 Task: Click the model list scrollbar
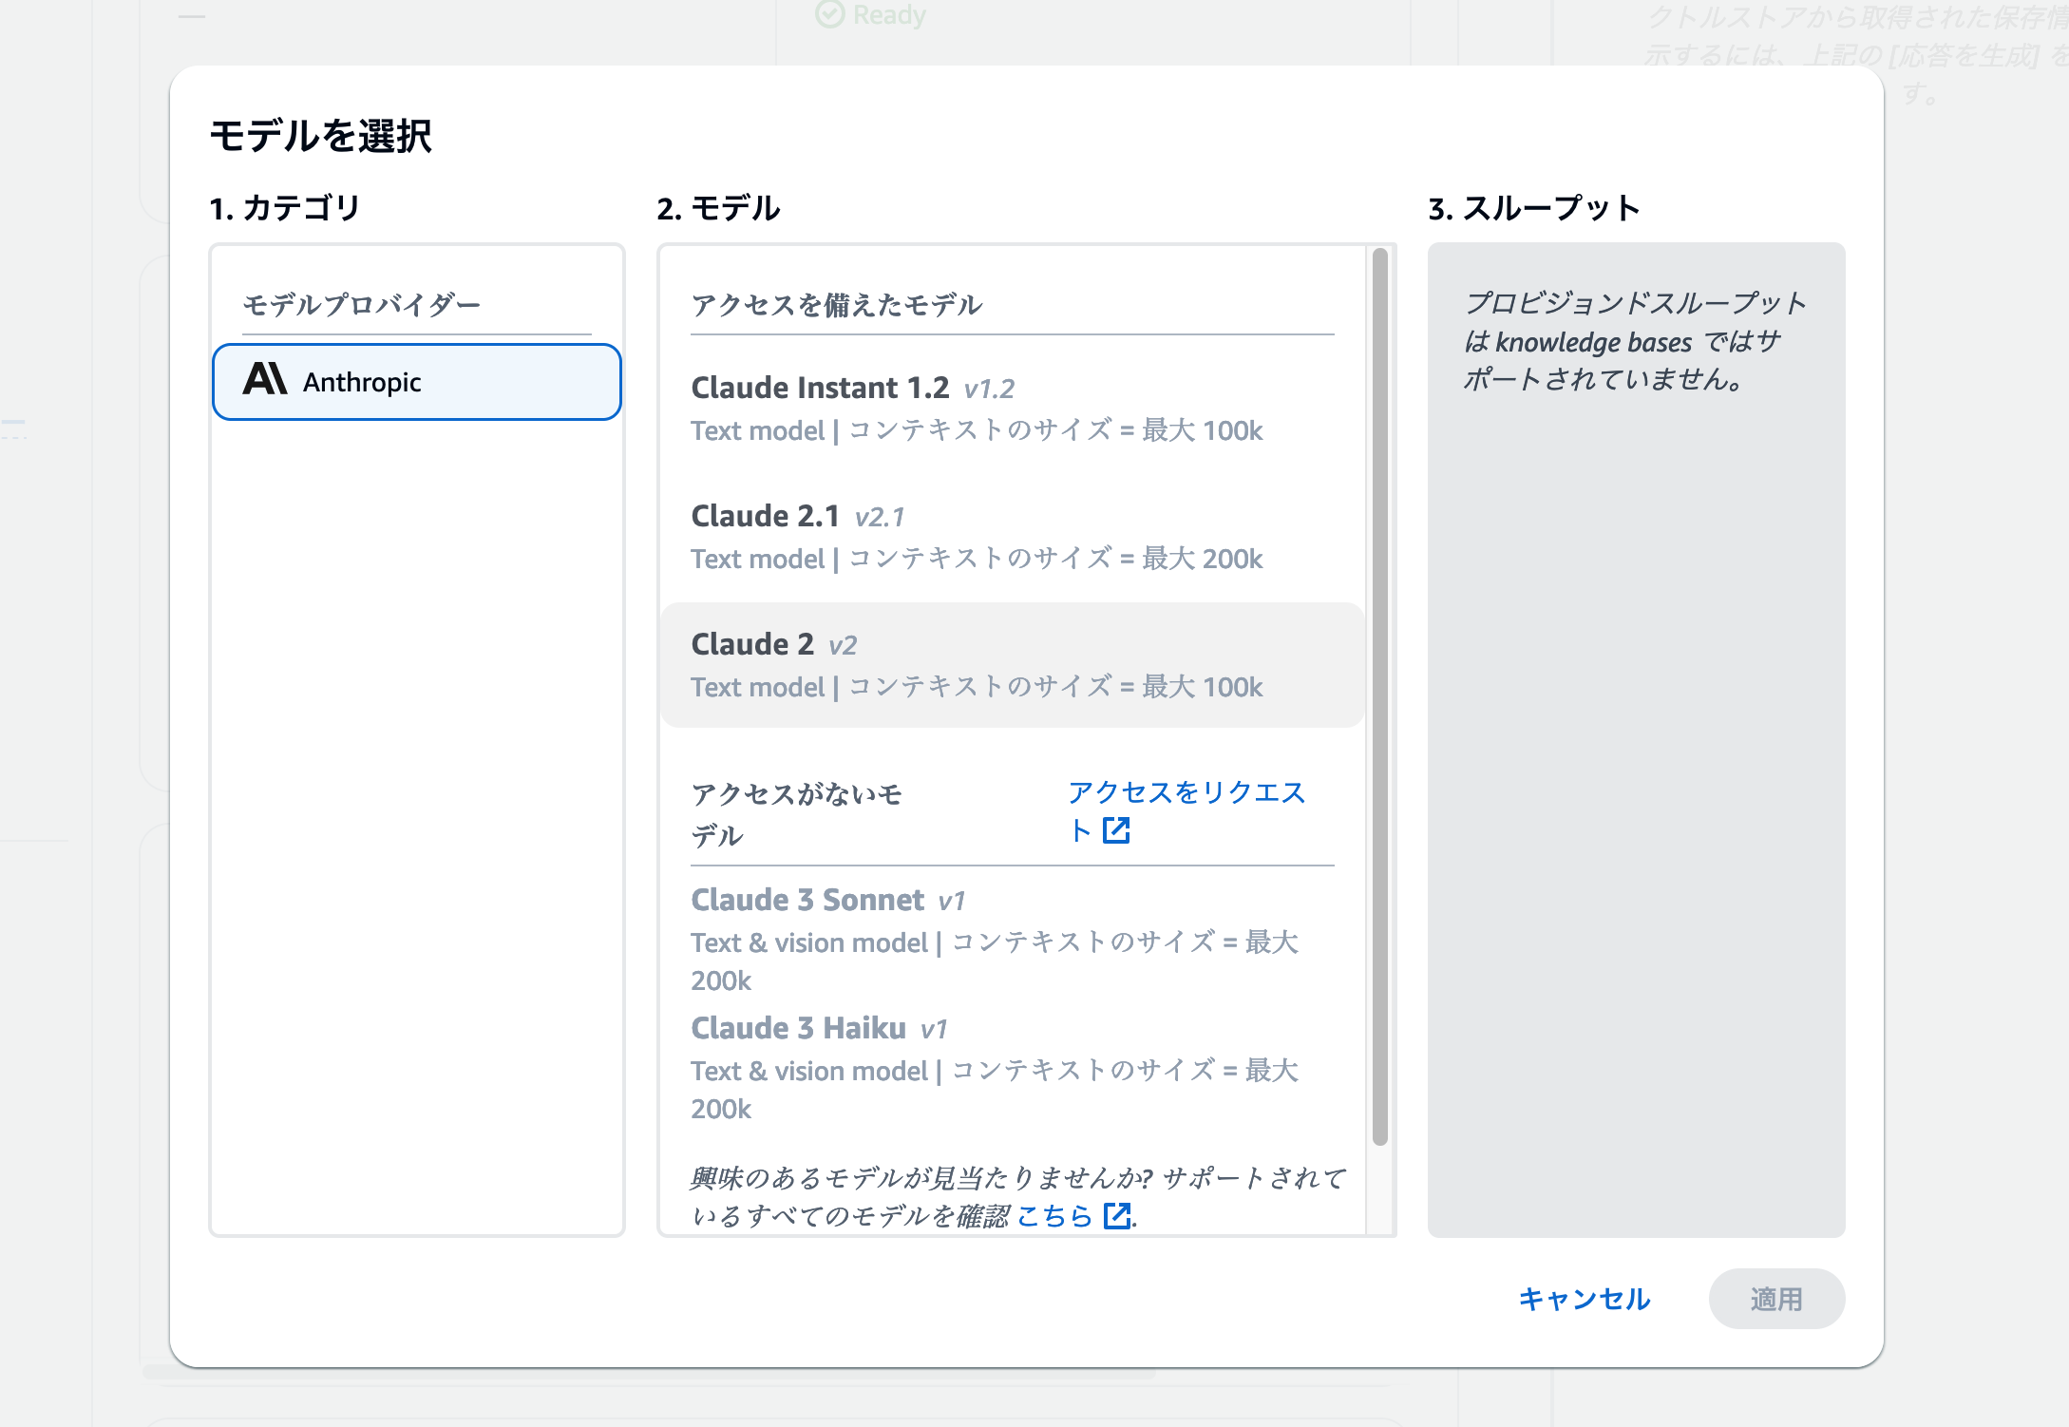click(x=1377, y=665)
